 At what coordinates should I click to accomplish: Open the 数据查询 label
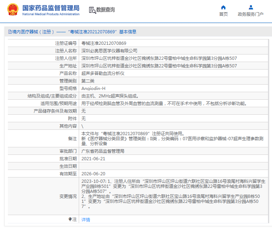click(x=106, y=10)
